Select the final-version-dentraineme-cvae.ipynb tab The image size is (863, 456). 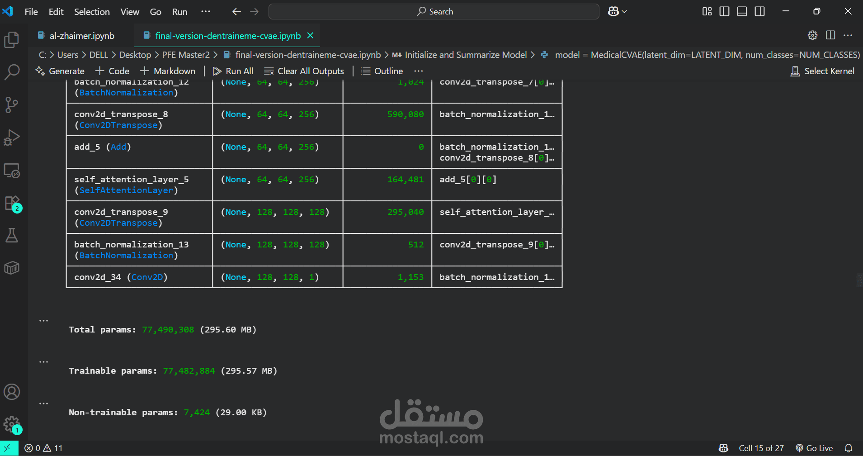(x=227, y=36)
